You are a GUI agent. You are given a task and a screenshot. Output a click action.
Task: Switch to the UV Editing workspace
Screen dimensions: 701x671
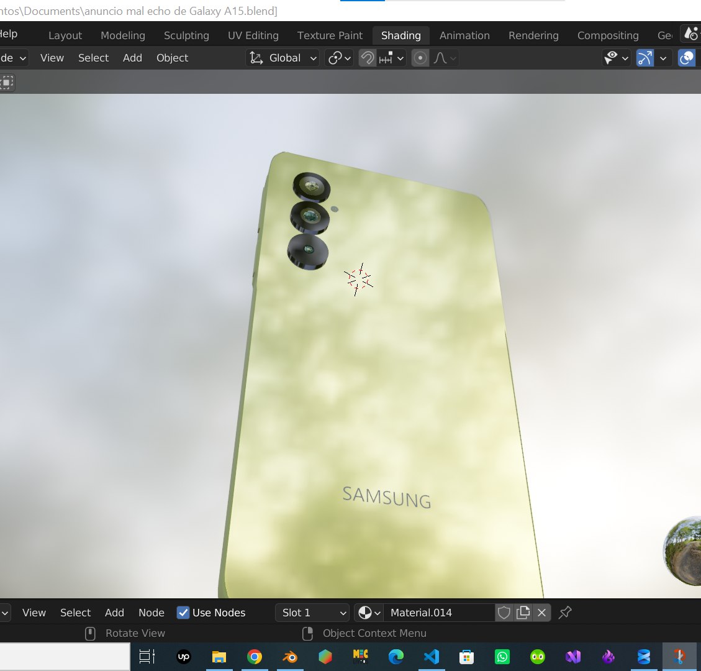(x=253, y=35)
